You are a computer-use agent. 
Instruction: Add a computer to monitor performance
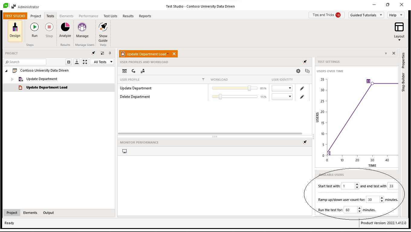tap(125, 151)
